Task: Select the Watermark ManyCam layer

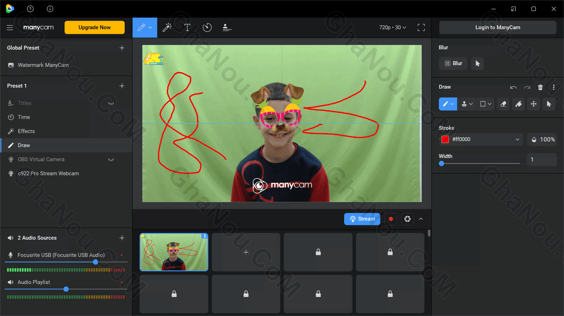Action: tap(66, 65)
